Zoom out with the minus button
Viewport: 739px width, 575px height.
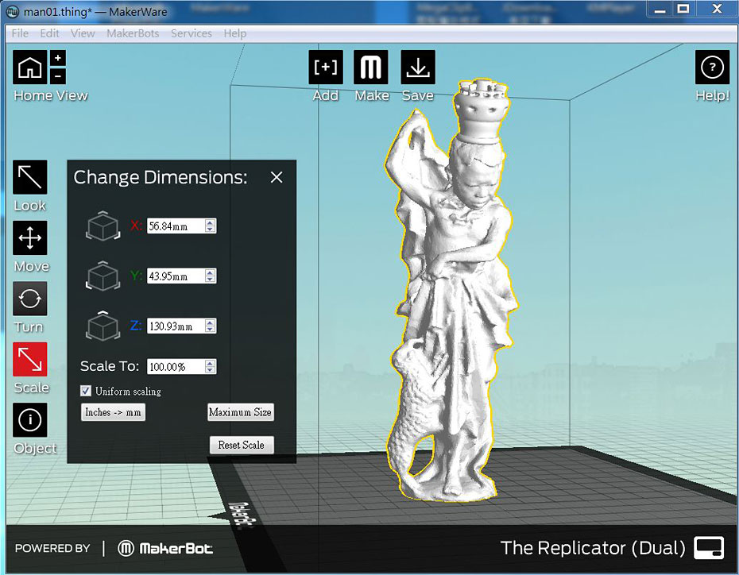click(x=57, y=75)
